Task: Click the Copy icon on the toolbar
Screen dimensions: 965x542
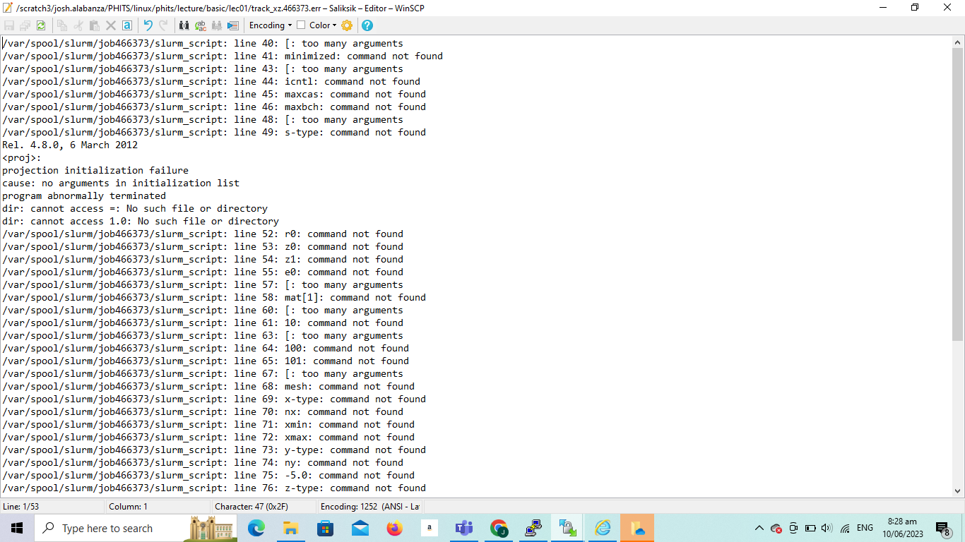Action: [61, 25]
